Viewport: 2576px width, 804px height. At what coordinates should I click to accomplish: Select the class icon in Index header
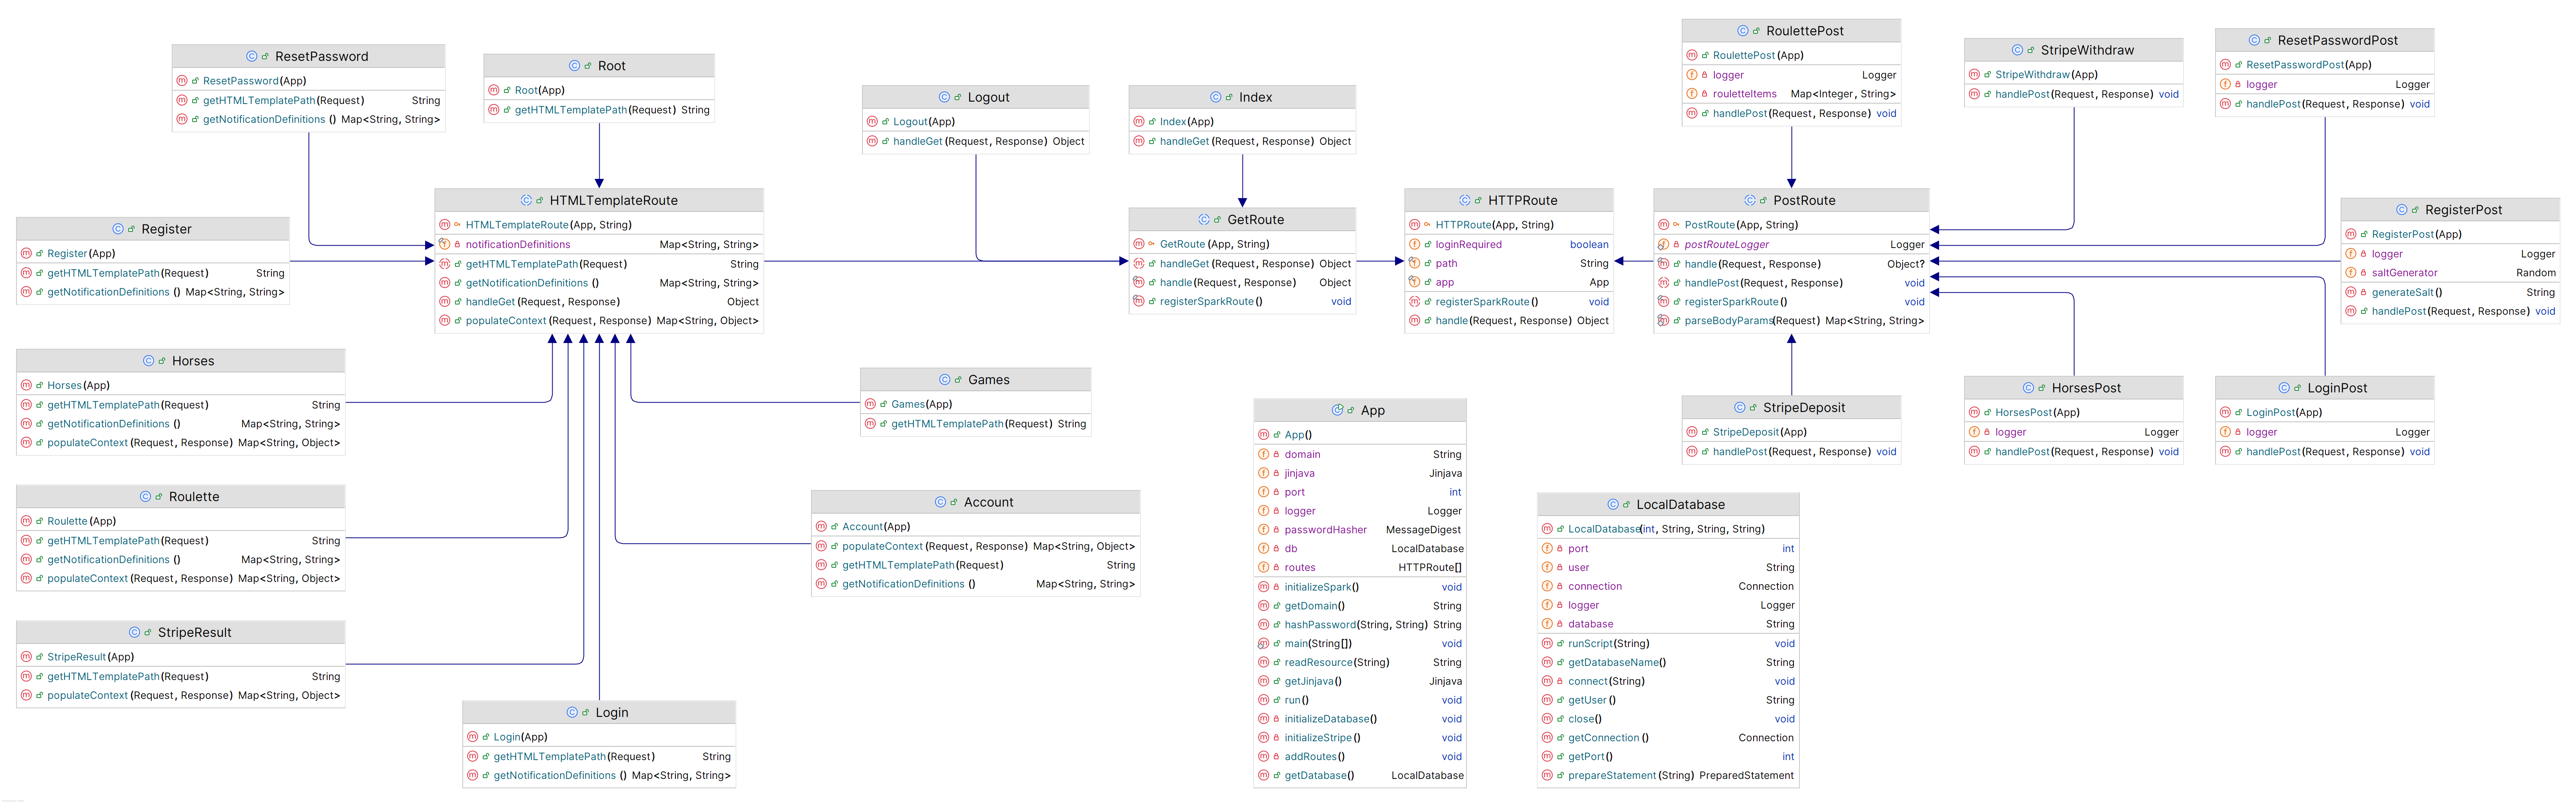pos(1216,97)
